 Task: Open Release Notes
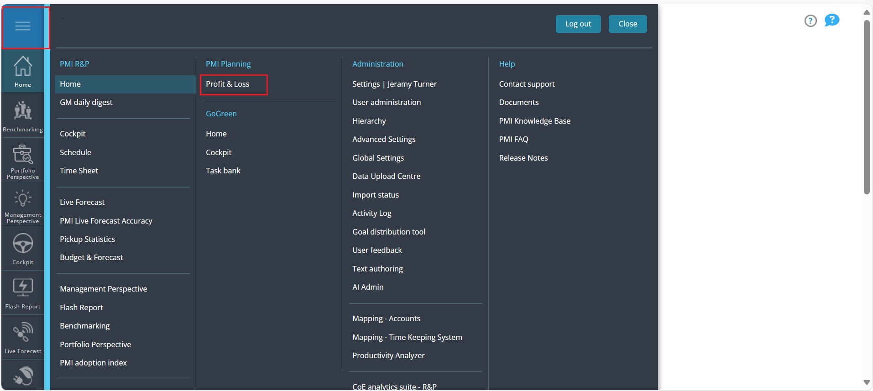[x=523, y=158]
